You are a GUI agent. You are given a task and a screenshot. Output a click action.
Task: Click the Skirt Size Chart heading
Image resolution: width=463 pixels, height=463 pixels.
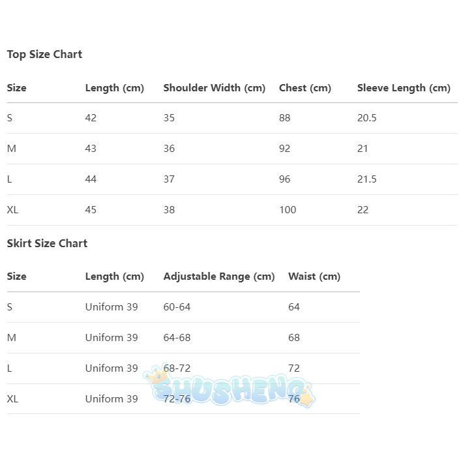pyautogui.click(x=47, y=243)
